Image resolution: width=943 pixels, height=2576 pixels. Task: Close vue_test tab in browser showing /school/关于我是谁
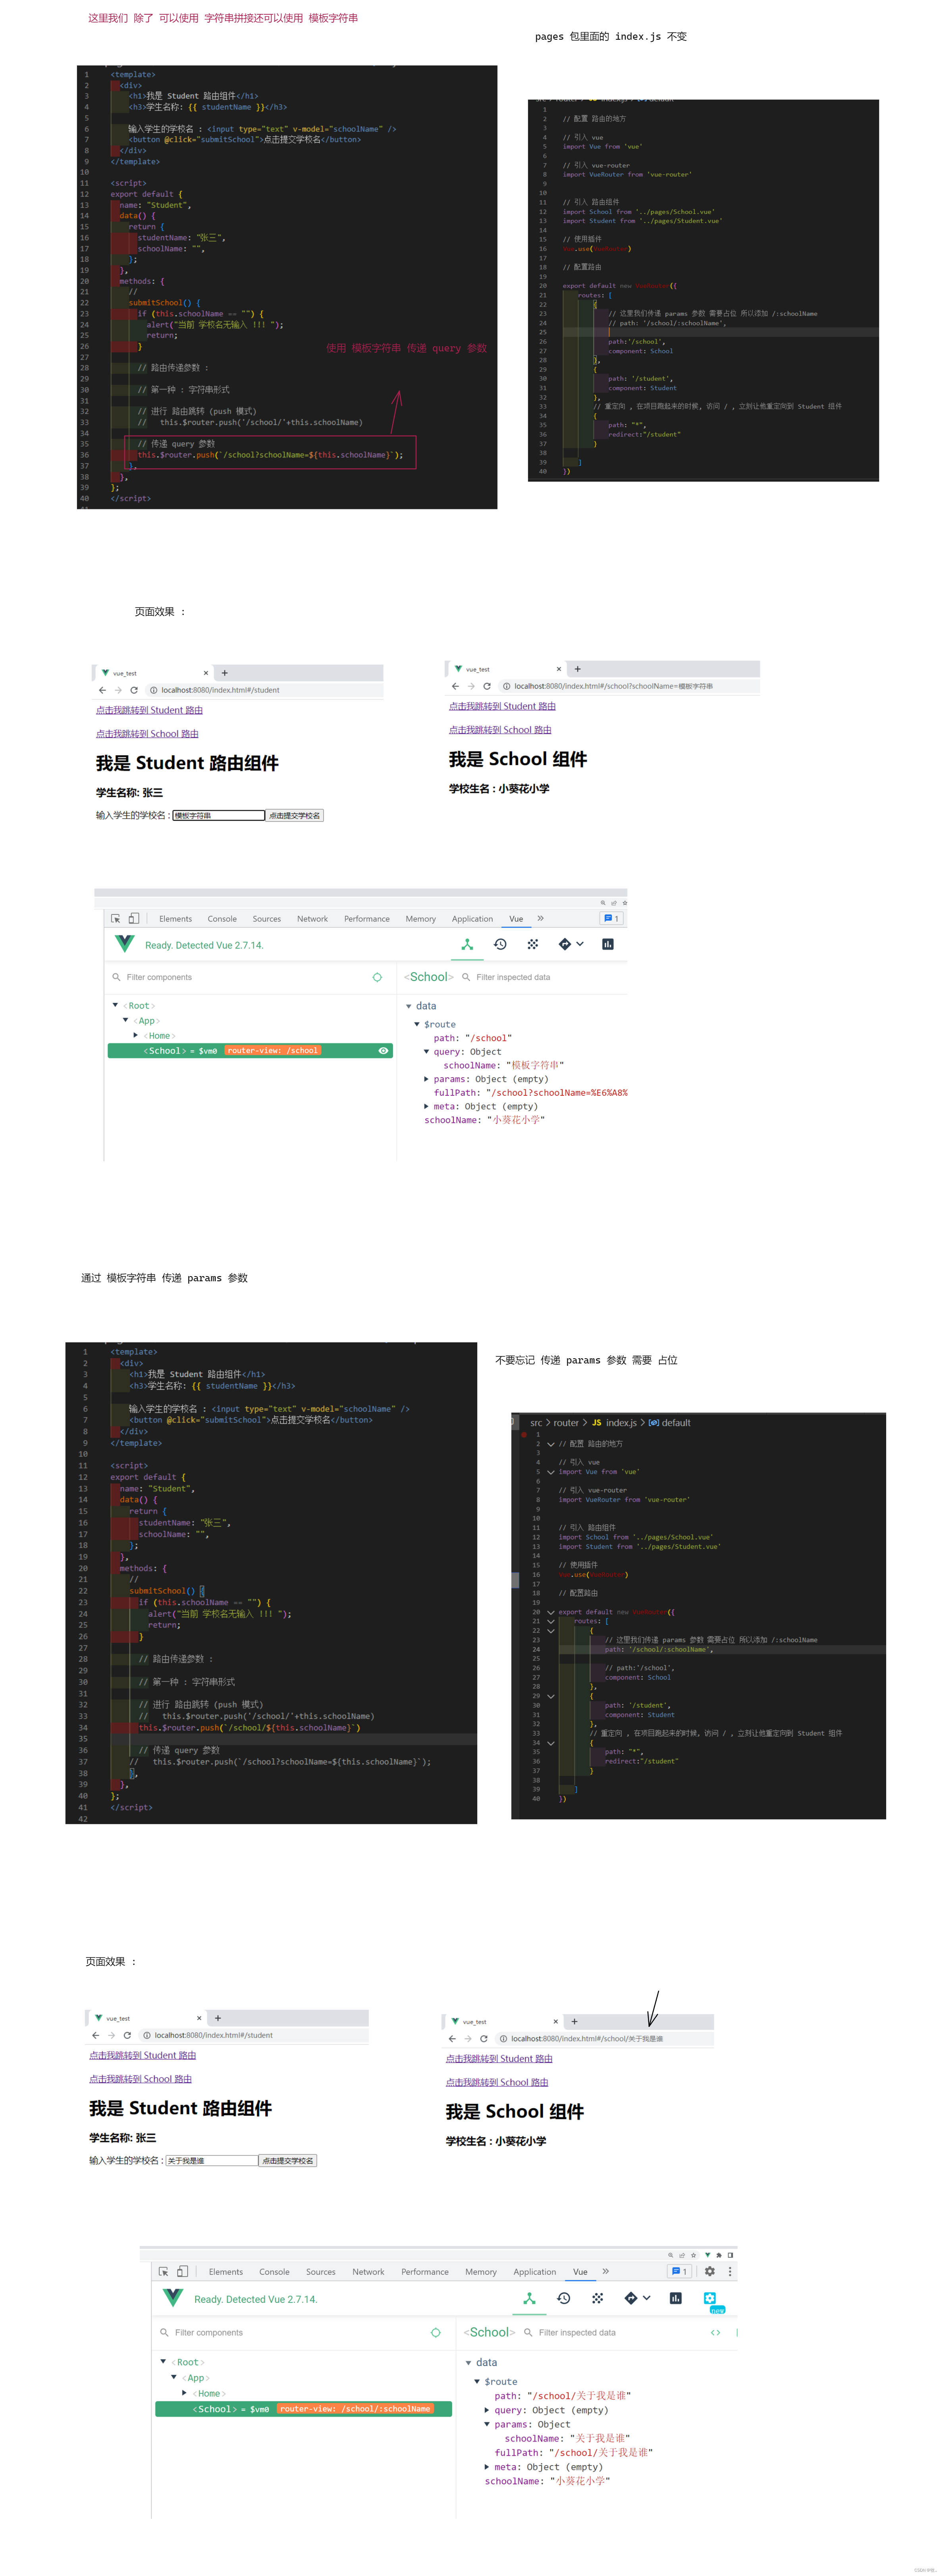click(556, 2022)
